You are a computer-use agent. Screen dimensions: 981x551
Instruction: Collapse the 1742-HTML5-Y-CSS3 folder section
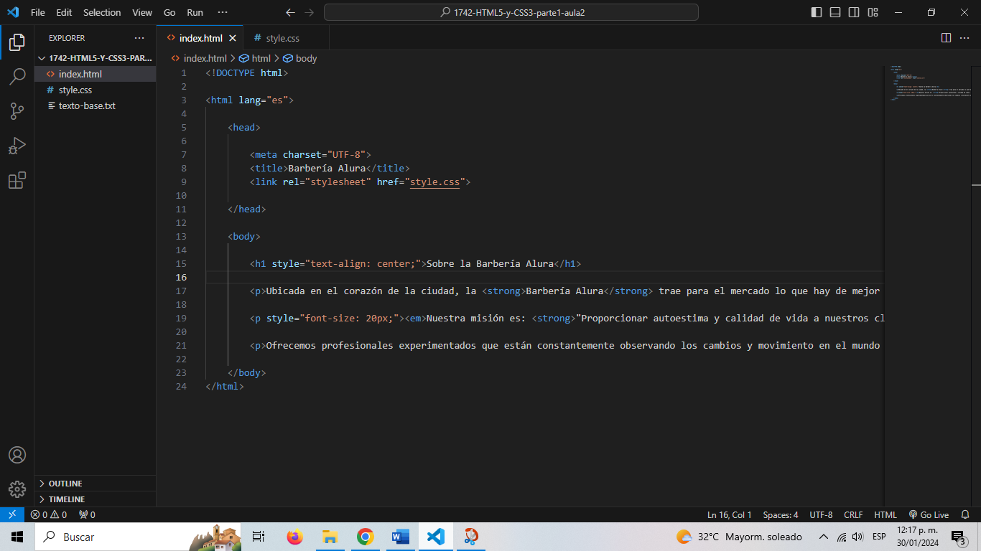(95, 58)
